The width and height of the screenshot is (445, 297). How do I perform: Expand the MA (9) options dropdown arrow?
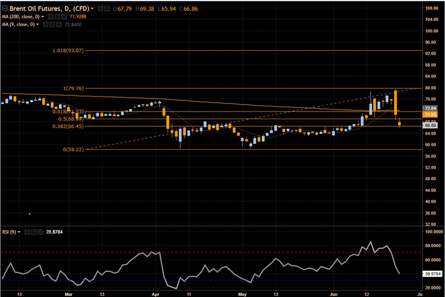38,25
